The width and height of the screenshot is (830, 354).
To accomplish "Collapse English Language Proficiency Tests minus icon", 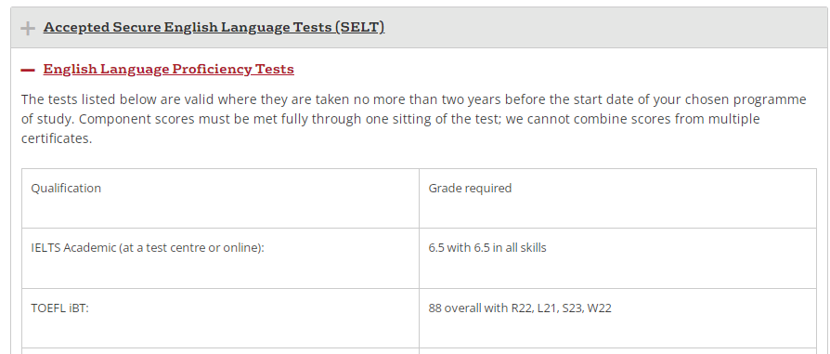I will coord(28,70).
